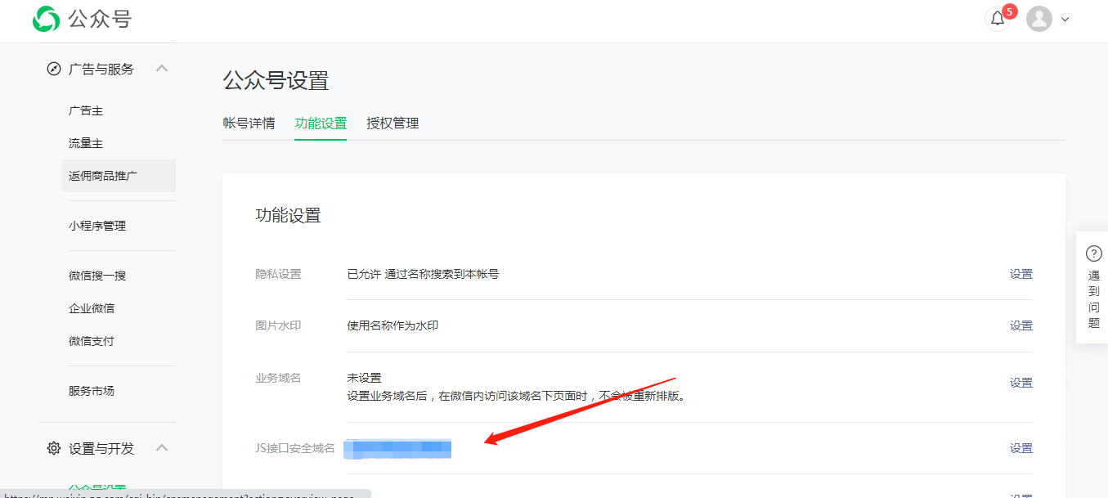Click the compass icon beside 广告与服务

54,69
